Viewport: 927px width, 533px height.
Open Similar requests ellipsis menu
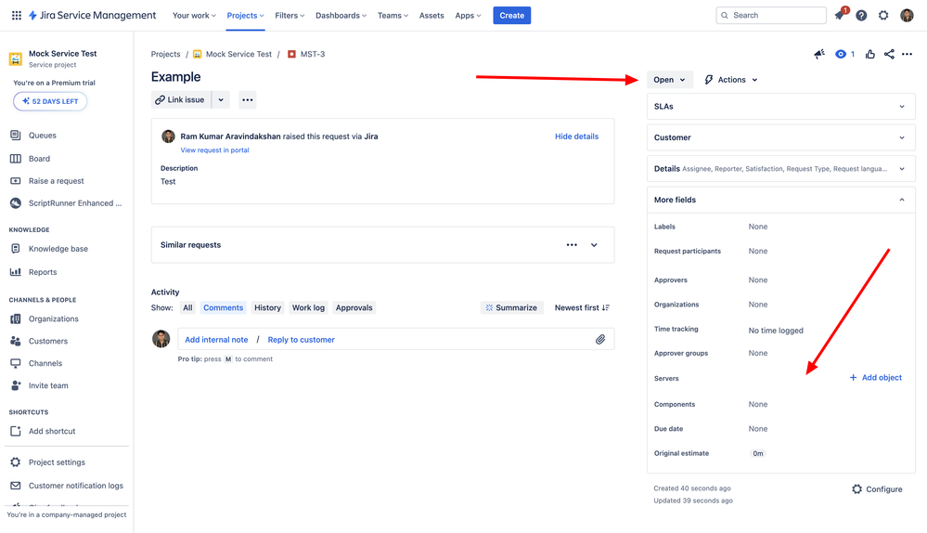[x=572, y=245]
